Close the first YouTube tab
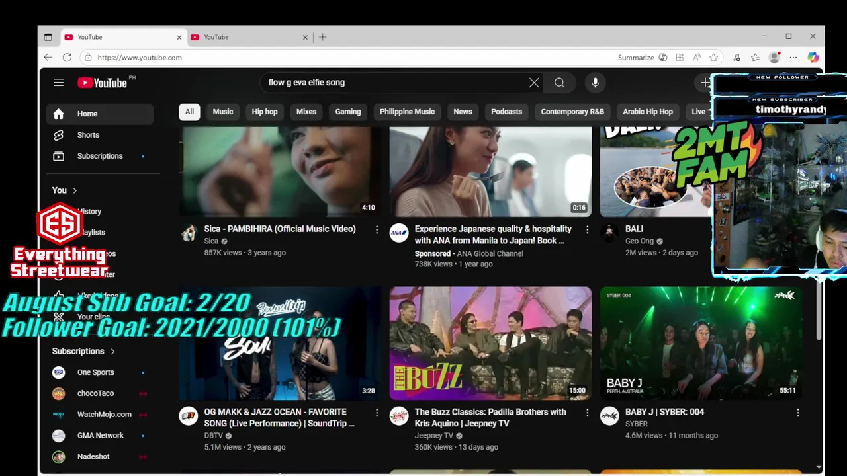 pos(179,37)
